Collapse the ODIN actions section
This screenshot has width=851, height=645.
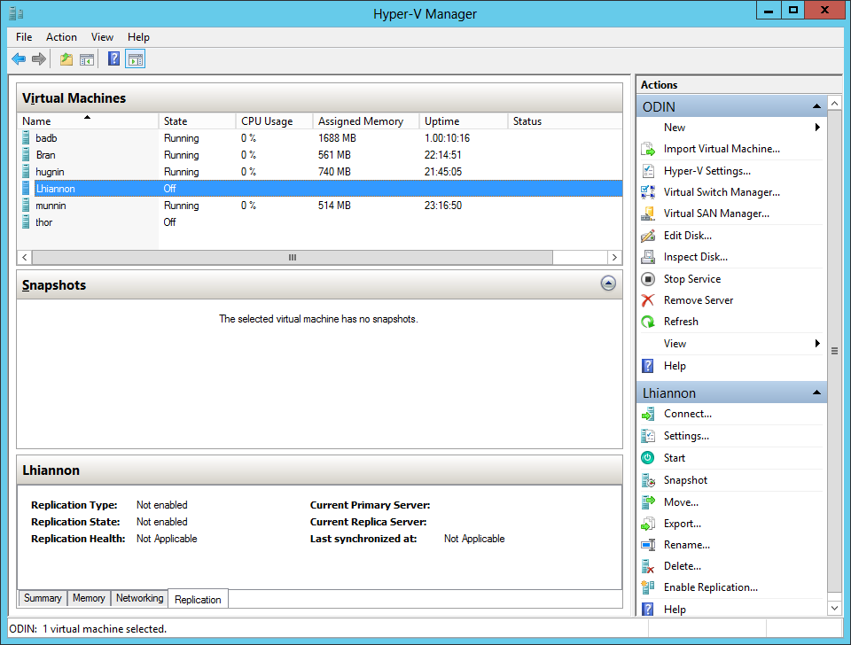click(816, 106)
